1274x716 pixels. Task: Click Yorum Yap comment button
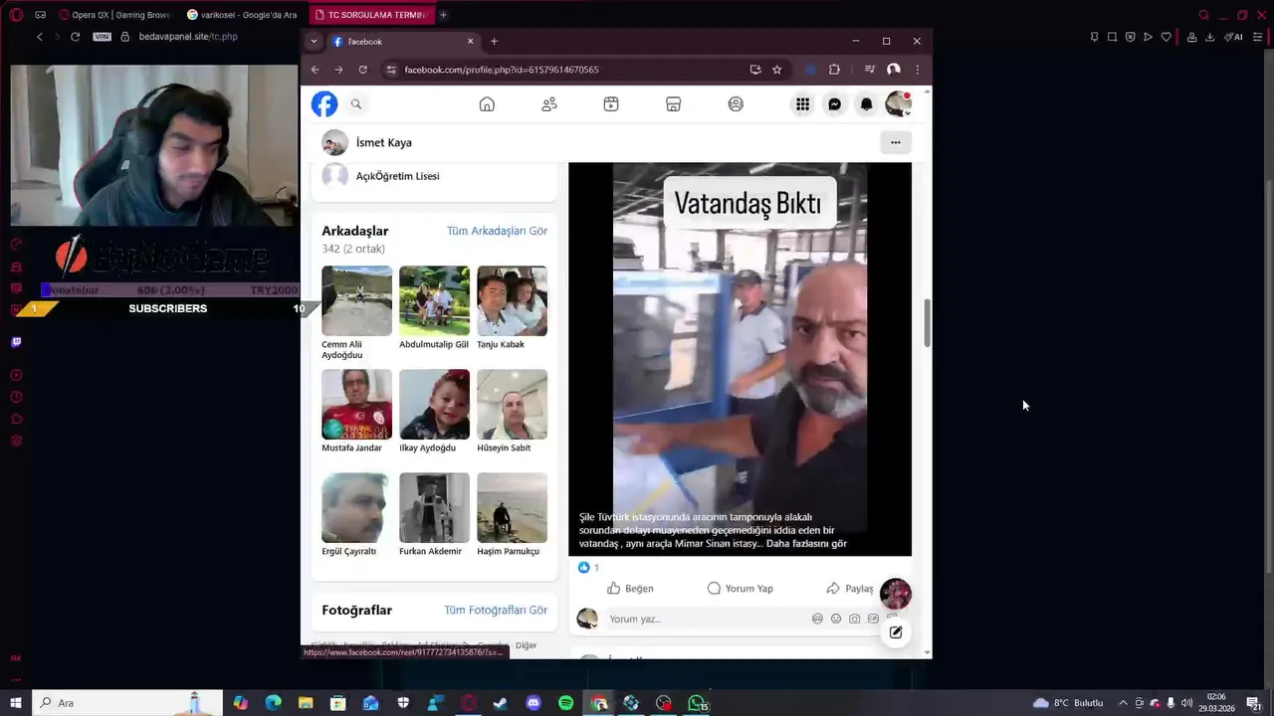740,588
